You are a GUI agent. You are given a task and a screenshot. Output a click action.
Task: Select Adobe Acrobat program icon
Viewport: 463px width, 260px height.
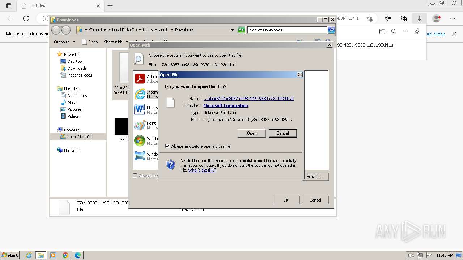140,79
